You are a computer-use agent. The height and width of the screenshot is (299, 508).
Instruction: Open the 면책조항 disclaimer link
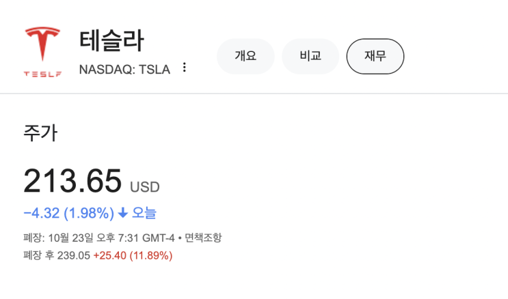(x=203, y=238)
